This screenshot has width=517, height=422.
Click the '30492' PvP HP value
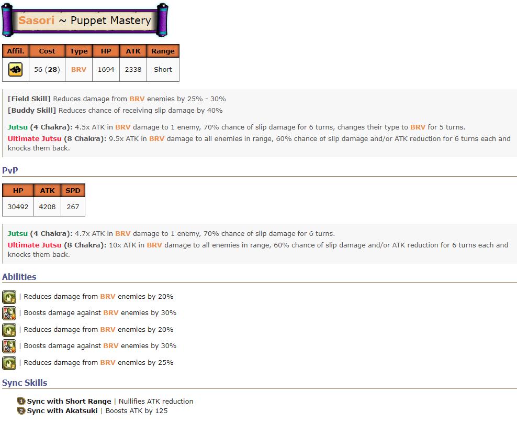pos(18,207)
